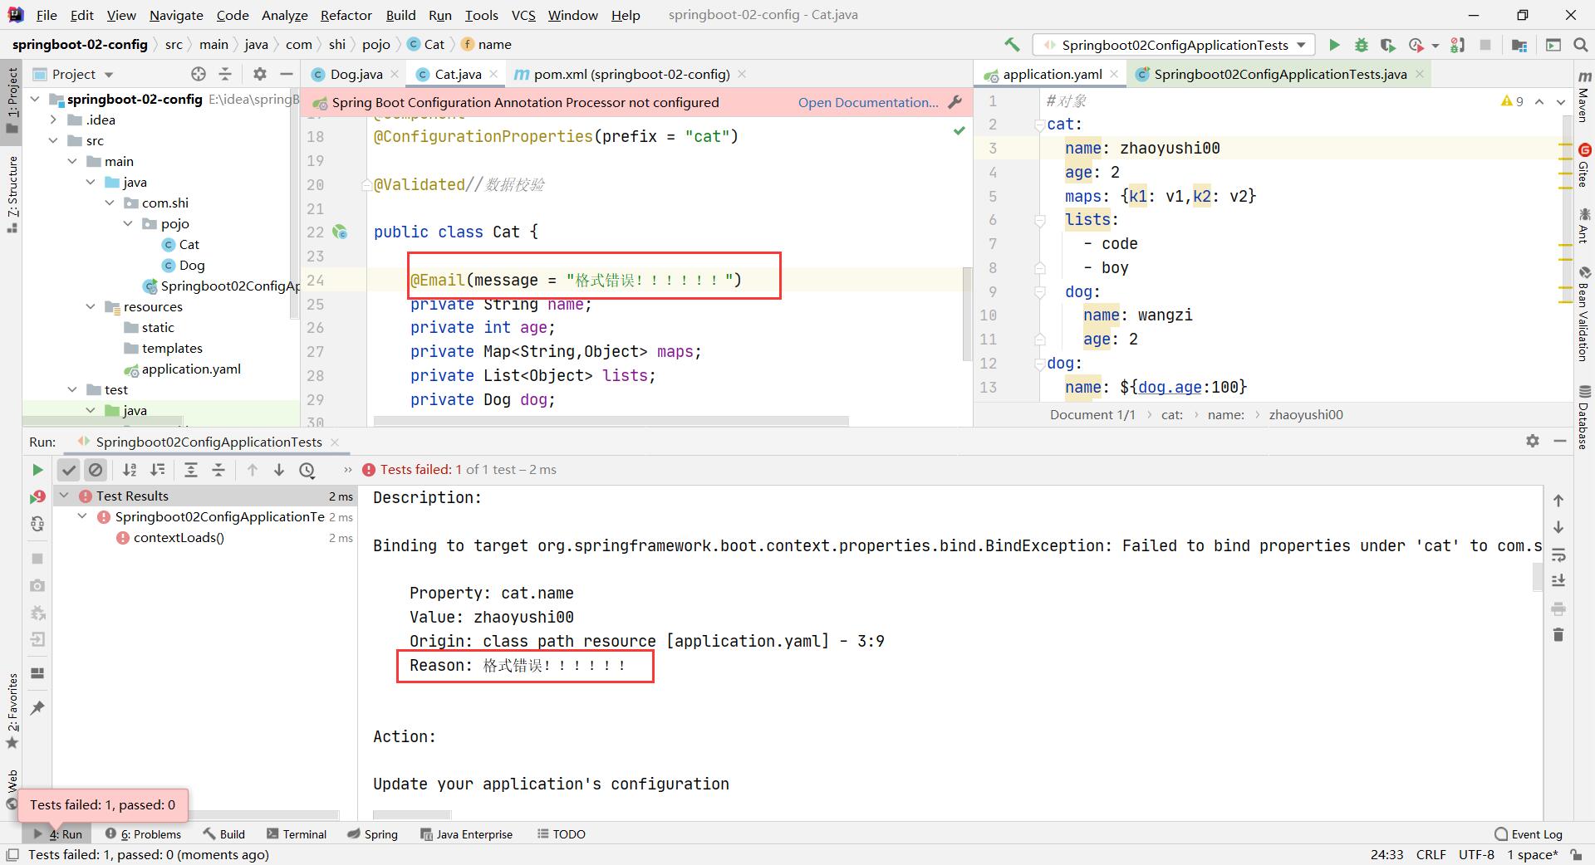Screen dimensions: 1595x865
Task: Collapse the test folder node
Action: tap(72, 389)
